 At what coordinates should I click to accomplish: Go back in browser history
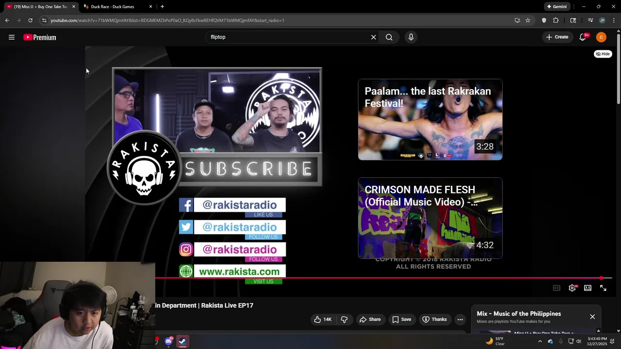(x=7, y=20)
